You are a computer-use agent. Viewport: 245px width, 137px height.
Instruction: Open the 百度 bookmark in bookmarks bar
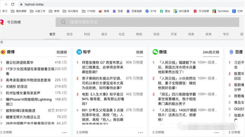pos(118,11)
